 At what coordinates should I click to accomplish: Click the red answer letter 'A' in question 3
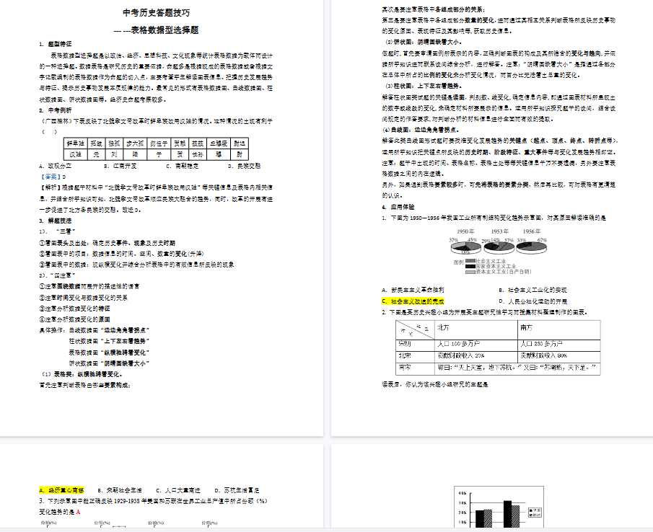79,512
